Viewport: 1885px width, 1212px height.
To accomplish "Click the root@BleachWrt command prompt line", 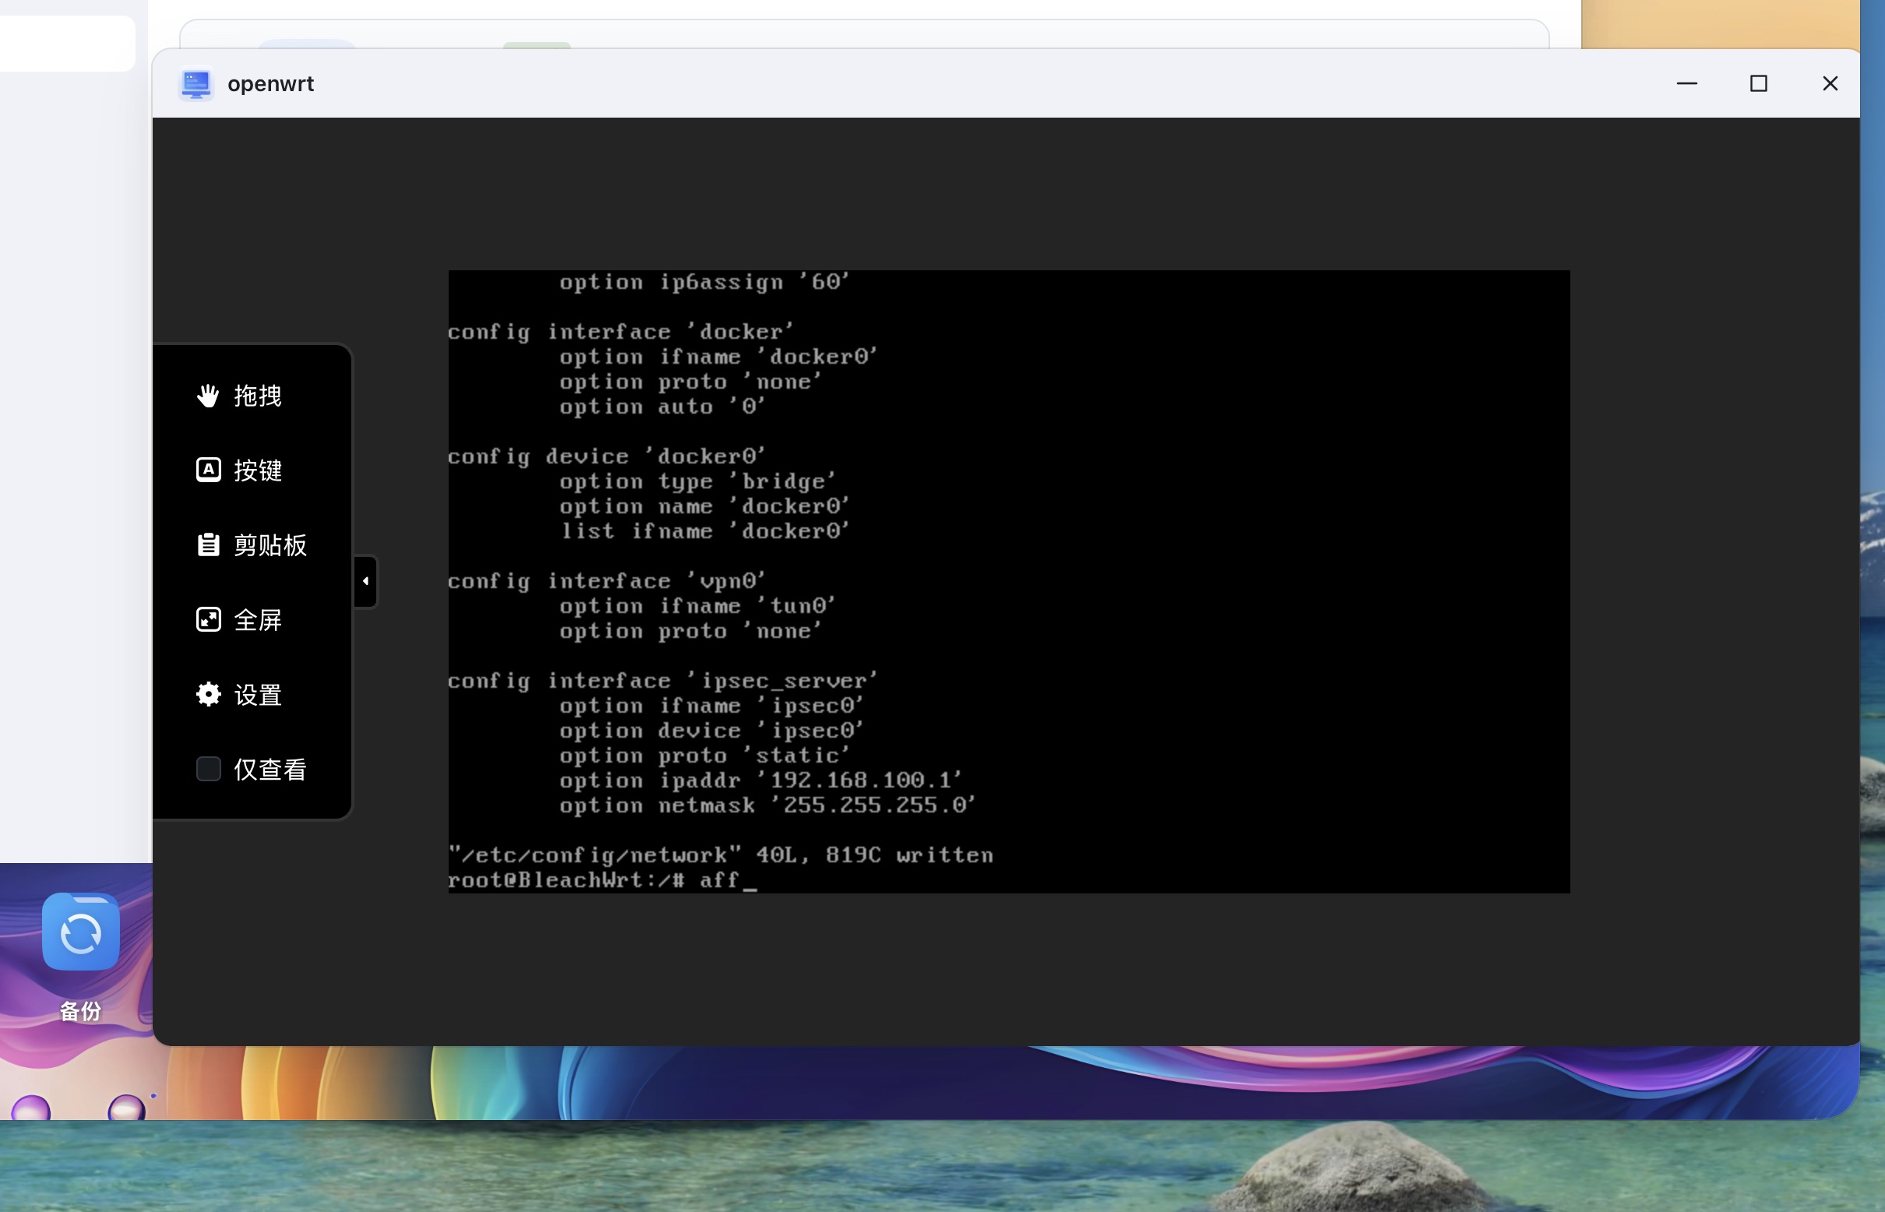I will pos(602,880).
